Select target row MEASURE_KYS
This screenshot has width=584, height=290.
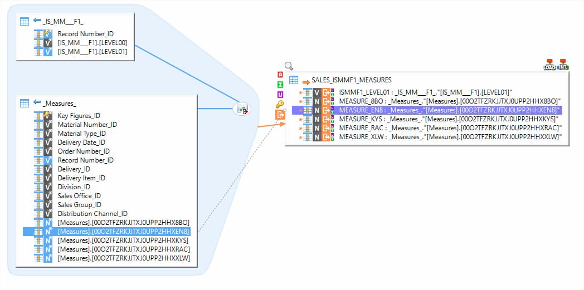point(449,119)
